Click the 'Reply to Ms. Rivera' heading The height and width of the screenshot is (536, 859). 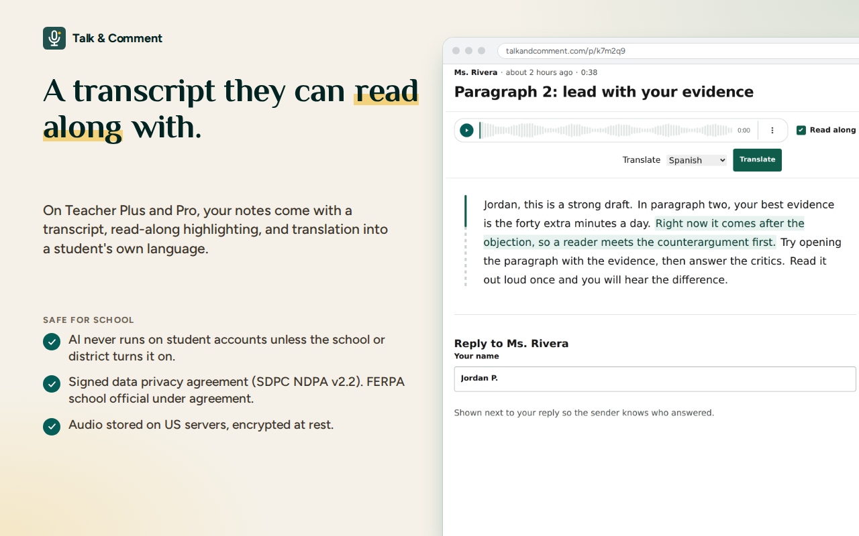[511, 344]
